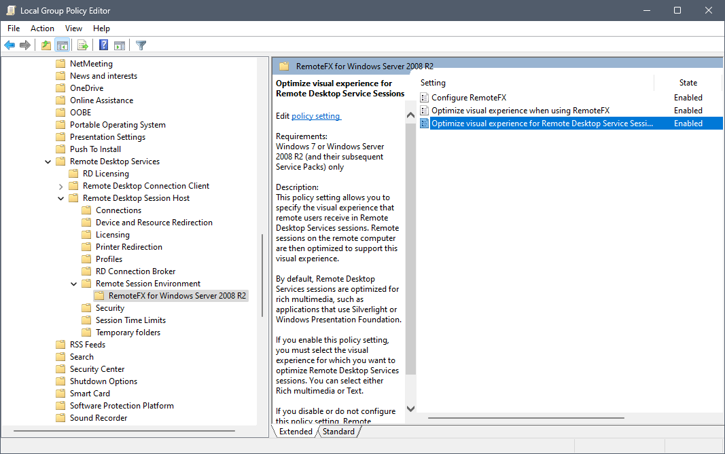The image size is (725, 454).
Task: Click the icon beside Optimize visual experience when using RemoteFX
Action: [x=424, y=111]
